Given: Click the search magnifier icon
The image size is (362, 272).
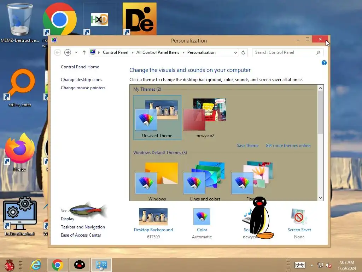Looking at the screenshot, I should (319, 52).
